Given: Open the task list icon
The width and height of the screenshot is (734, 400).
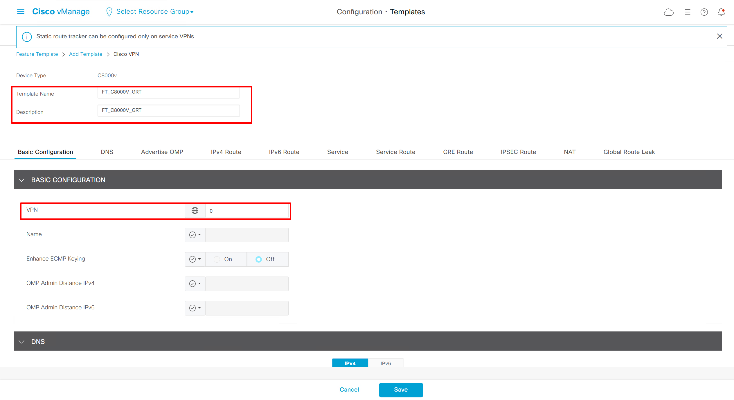Looking at the screenshot, I should [x=687, y=12].
